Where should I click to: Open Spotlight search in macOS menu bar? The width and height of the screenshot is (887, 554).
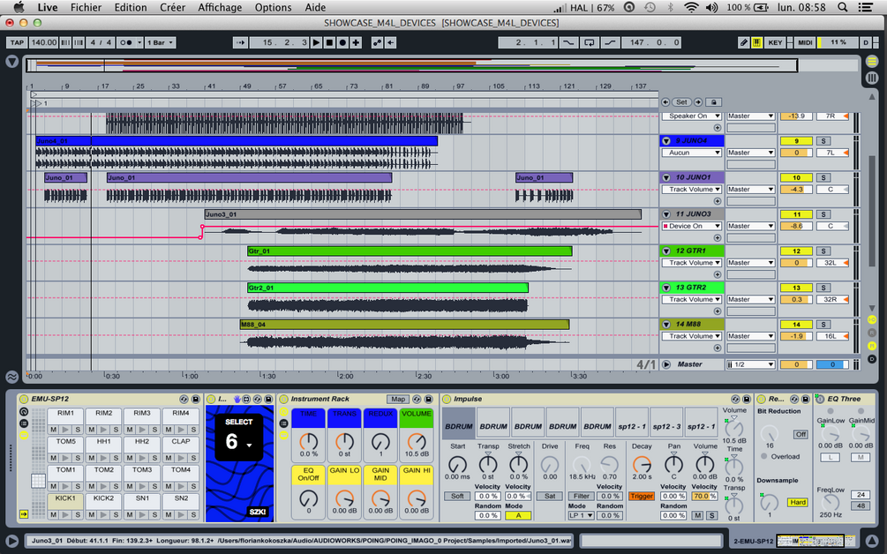(x=842, y=7)
